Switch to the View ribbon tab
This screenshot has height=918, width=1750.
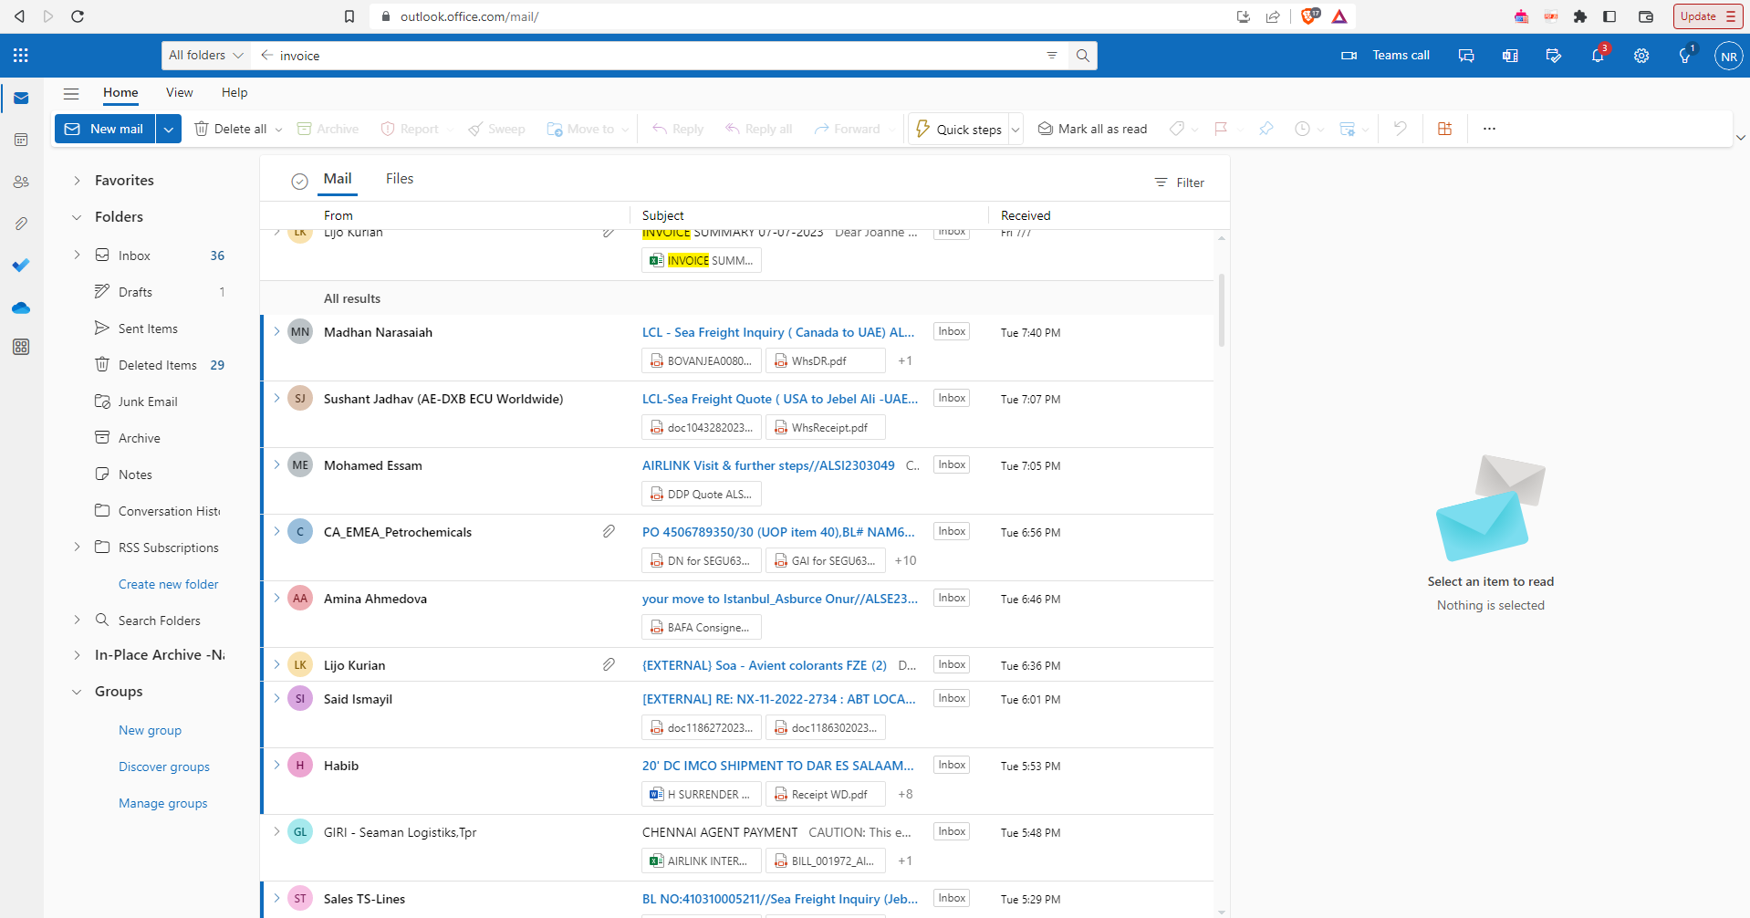point(179,93)
